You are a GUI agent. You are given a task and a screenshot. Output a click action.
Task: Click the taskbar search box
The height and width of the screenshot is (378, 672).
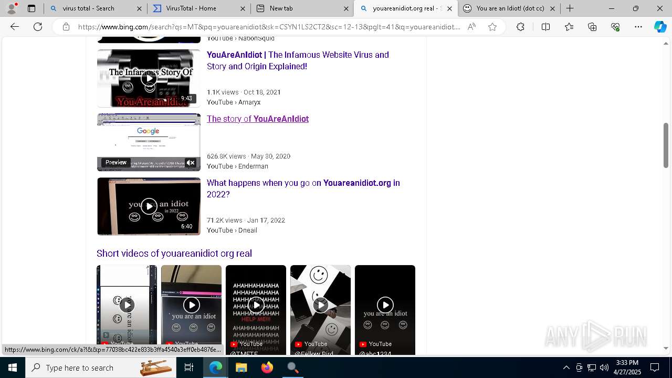click(x=101, y=367)
